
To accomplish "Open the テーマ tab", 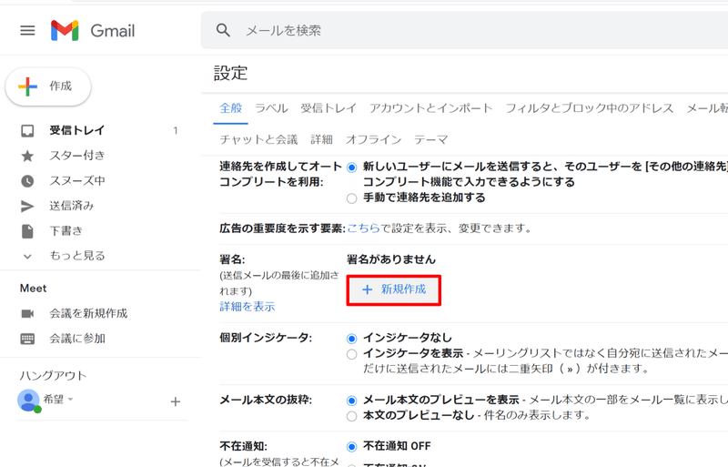I will pyautogui.click(x=430, y=139).
